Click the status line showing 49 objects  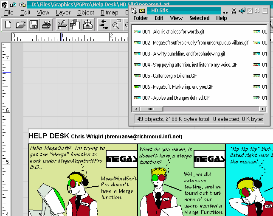click(x=200, y=119)
